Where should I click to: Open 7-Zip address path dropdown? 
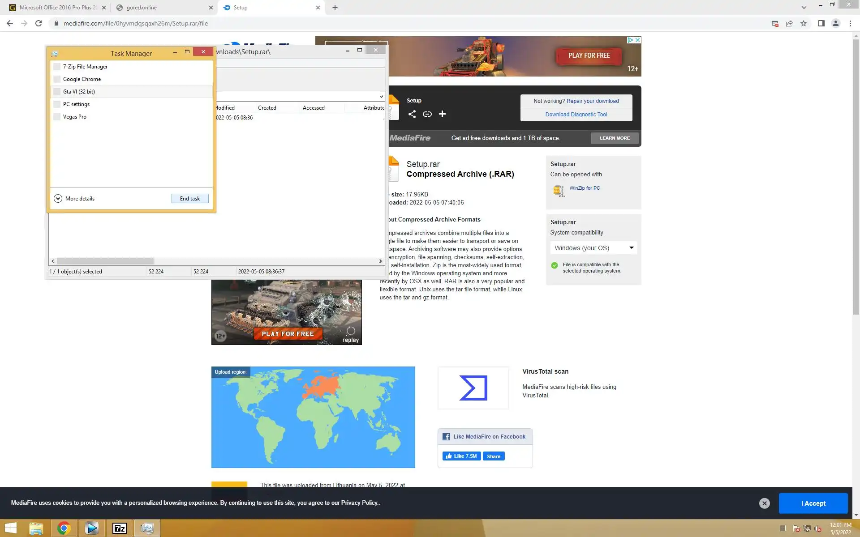coord(381,97)
